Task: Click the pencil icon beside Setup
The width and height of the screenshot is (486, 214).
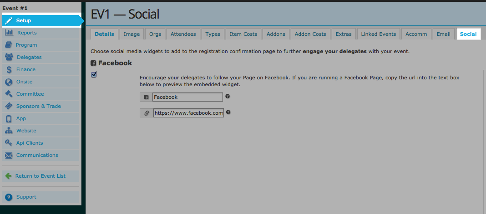Action: [9, 21]
